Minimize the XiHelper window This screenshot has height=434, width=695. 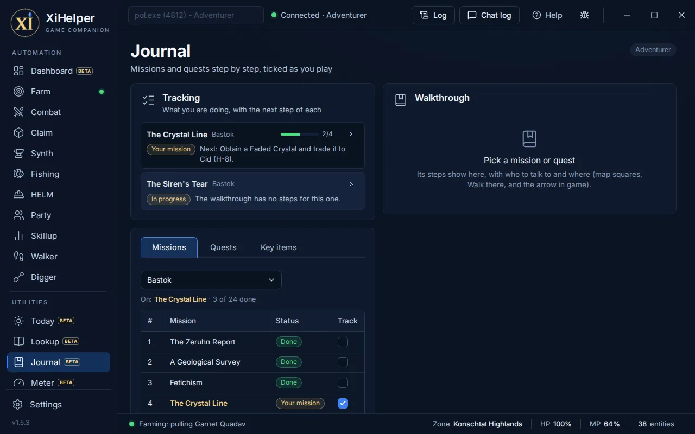[x=627, y=15]
